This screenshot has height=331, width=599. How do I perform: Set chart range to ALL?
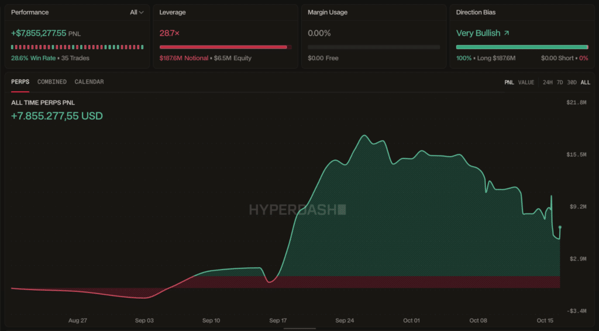(585, 82)
